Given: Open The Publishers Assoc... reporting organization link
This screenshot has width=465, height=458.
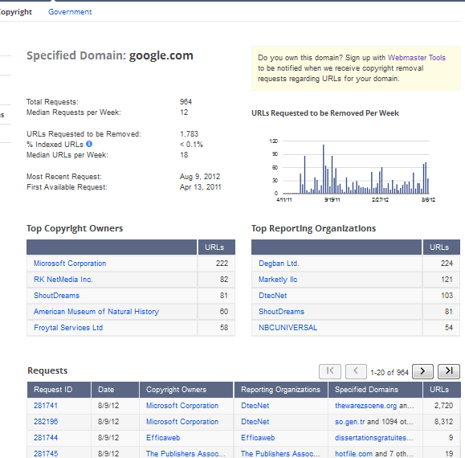Looking at the screenshot, I should pyautogui.click(x=280, y=453).
